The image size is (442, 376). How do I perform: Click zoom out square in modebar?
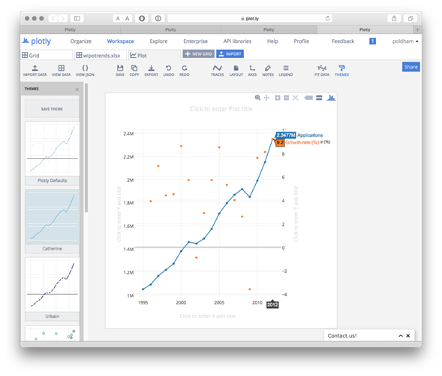pos(287,98)
